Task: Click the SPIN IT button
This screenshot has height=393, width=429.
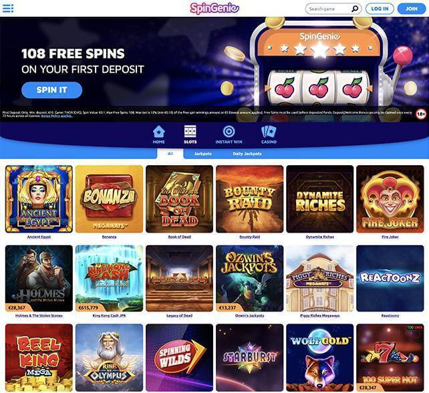Action: point(51,90)
